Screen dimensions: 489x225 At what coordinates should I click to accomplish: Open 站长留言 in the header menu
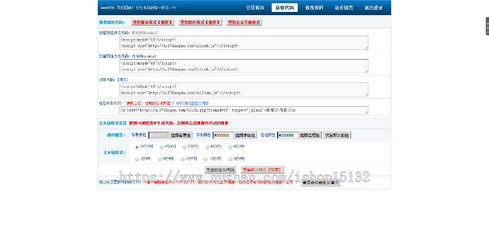(x=344, y=8)
